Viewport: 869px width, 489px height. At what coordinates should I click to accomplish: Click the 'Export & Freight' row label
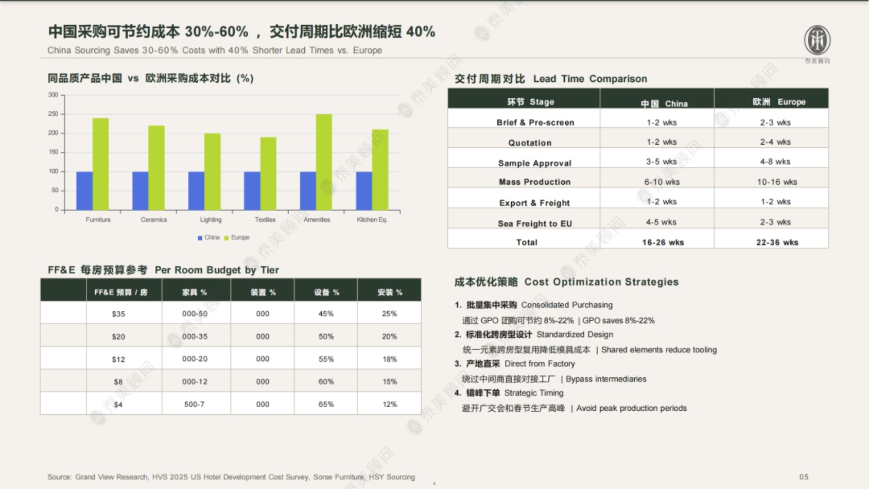coord(534,203)
